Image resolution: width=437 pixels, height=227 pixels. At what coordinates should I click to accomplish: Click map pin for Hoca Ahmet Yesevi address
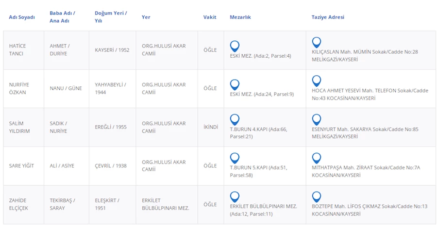[317, 81]
